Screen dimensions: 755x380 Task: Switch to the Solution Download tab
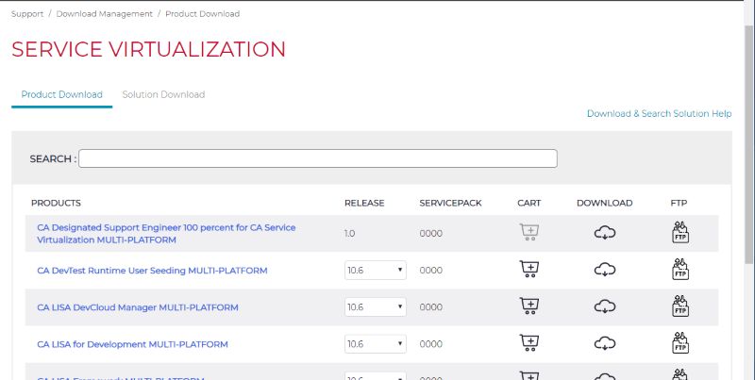163,95
